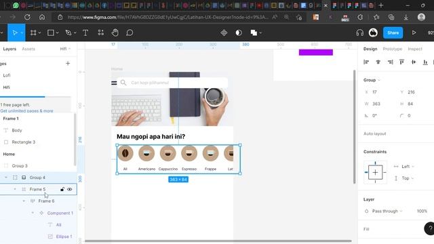Start audio conversation with headphones icon
The image size is (434, 244).
click(x=360, y=33)
